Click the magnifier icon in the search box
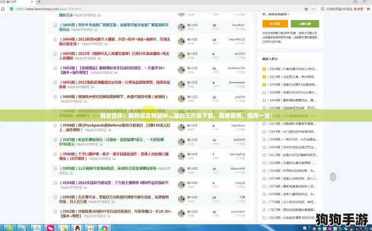Image resolution: width=372 pixels, height=231 pixels. coord(323,9)
